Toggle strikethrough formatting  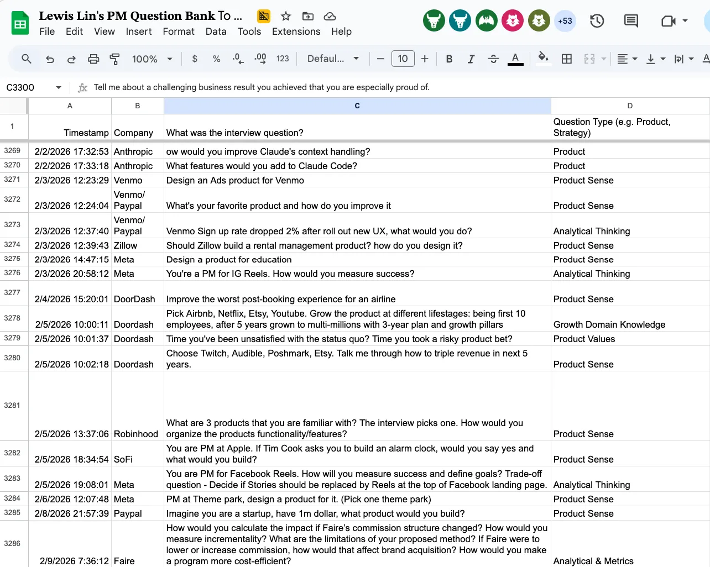click(x=493, y=59)
